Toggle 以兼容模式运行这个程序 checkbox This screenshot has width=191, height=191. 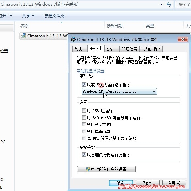tap(84, 84)
